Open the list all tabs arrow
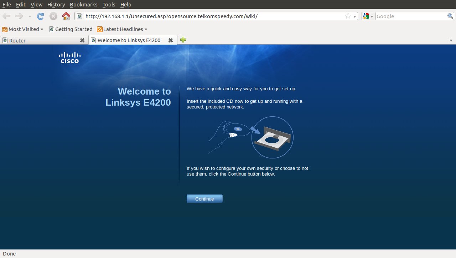Image resolution: width=456 pixels, height=258 pixels. pyautogui.click(x=451, y=40)
